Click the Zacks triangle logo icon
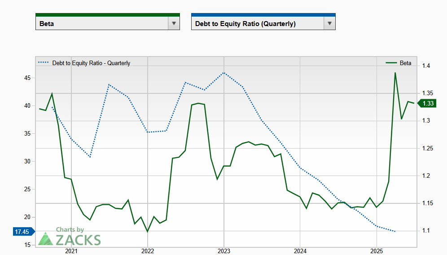This screenshot has width=447, height=255. pos(45,239)
